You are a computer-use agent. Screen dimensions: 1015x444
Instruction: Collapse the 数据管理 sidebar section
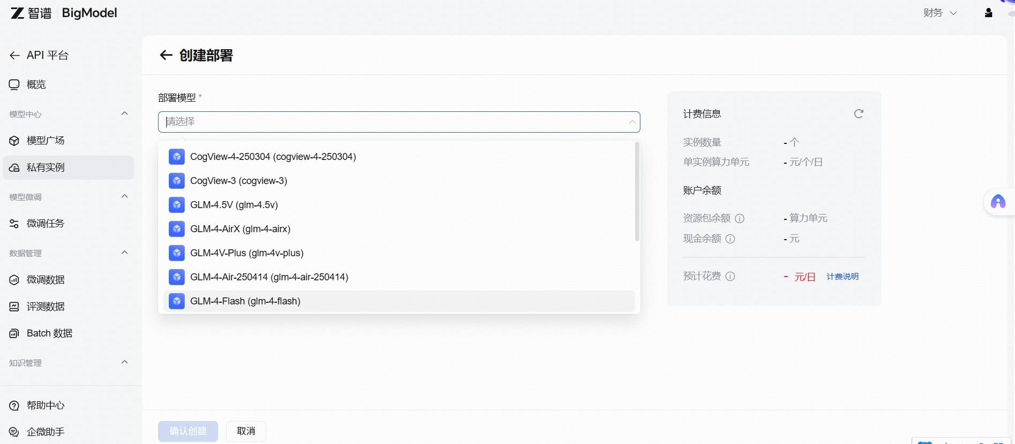(x=124, y=252)
